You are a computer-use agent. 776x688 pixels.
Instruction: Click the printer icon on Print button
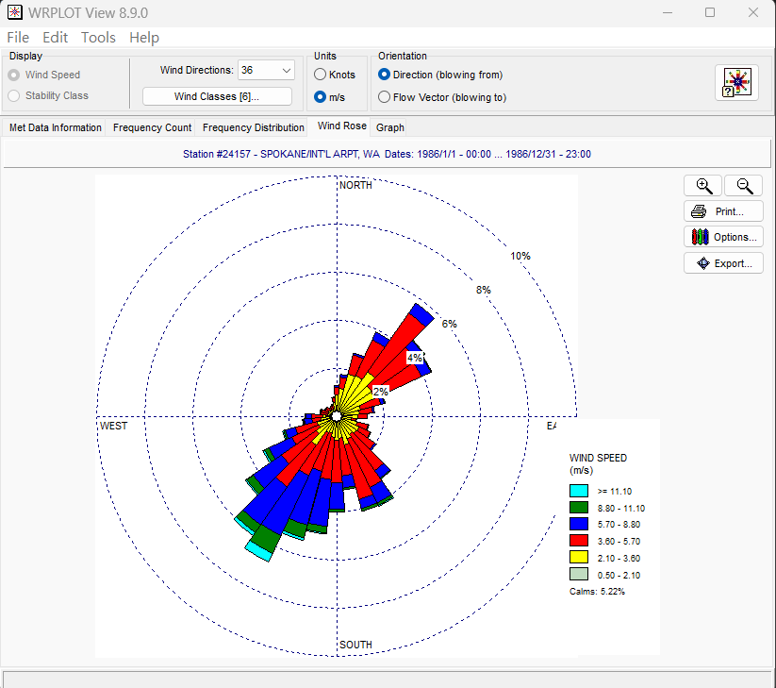click(699, 211)
